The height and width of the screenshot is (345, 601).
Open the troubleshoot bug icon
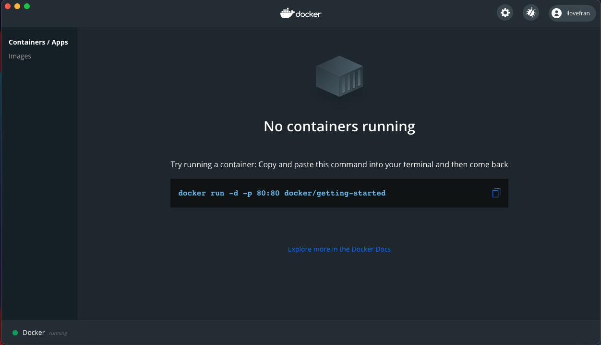[x=531, y=13]
